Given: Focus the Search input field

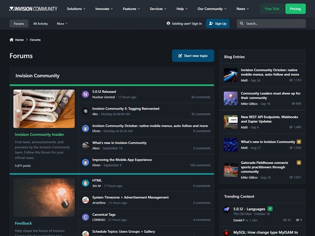Looking at the screenshot, I should point(271,24).
